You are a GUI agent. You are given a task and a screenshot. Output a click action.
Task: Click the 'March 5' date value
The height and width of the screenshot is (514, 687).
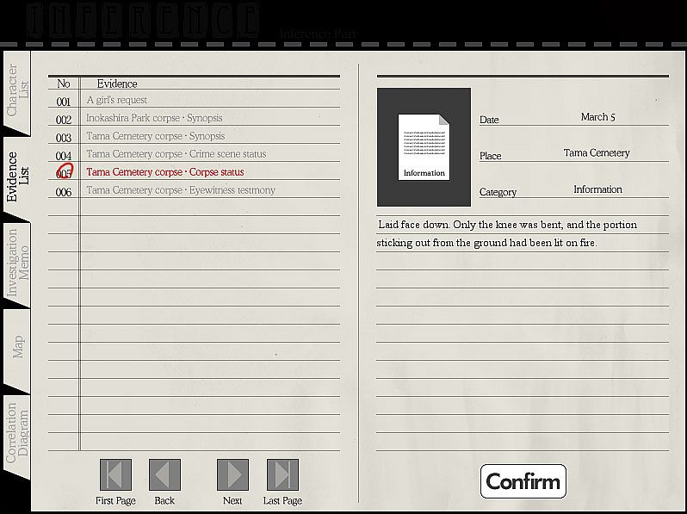(598, 117)
